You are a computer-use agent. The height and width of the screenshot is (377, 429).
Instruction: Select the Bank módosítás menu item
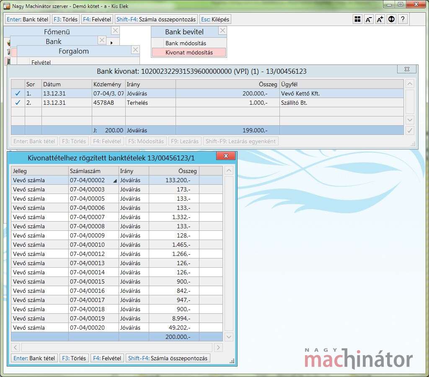[x=186, y=43]
